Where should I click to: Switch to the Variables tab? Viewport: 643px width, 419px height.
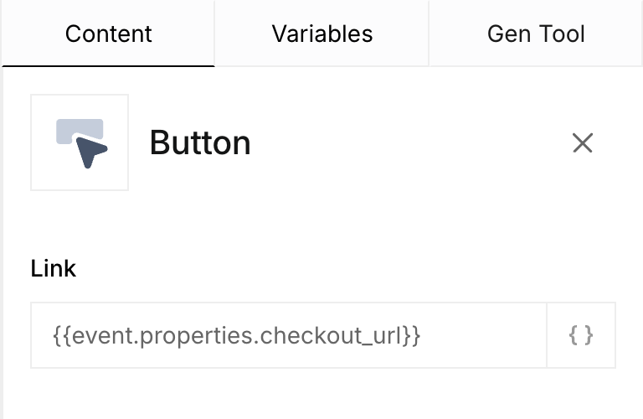321,34
